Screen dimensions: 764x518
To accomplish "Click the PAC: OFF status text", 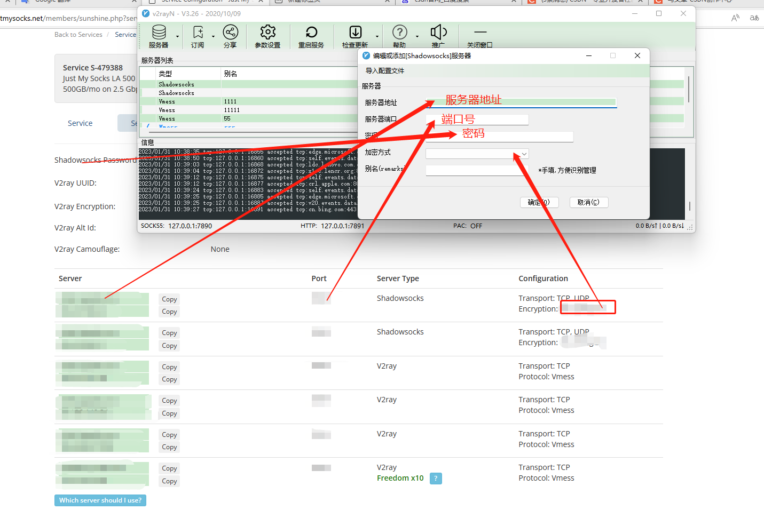I will [x=468, y=226].
